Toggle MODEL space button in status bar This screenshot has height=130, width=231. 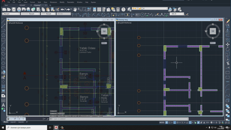click(x=162, y=123)
